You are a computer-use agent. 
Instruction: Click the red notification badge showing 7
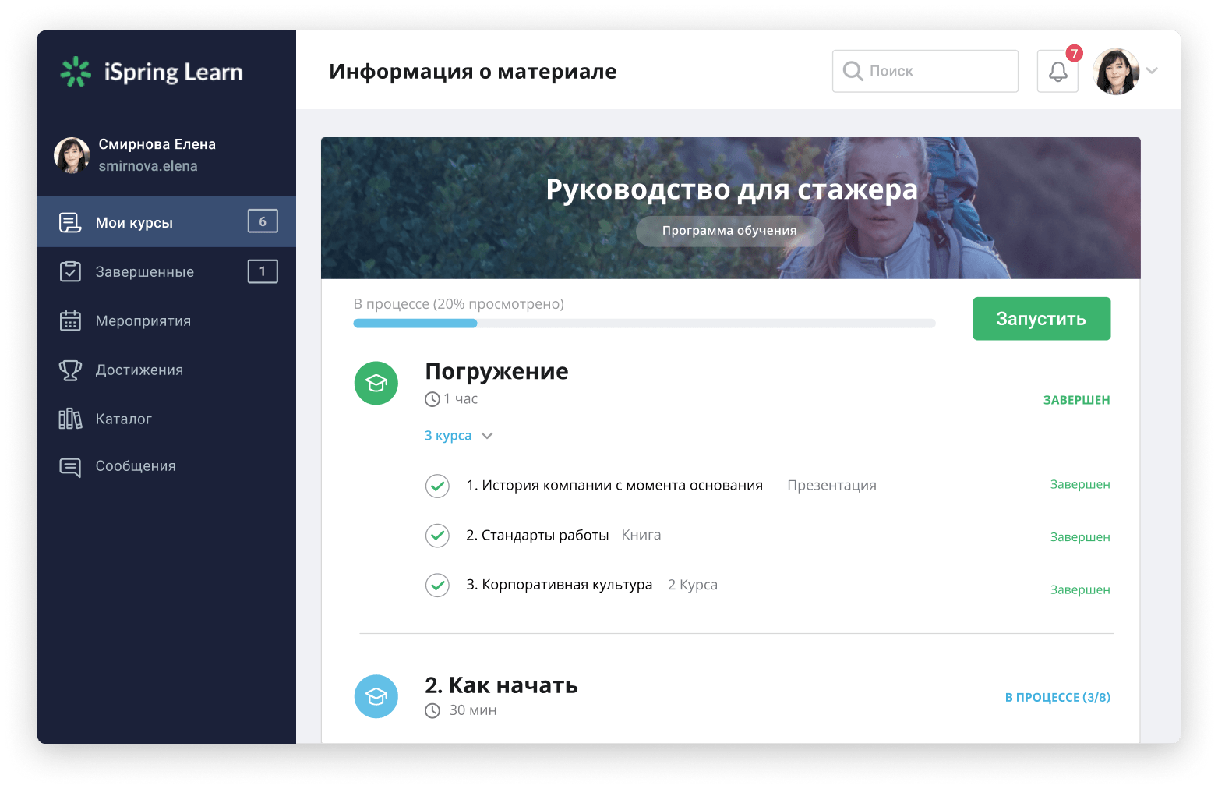pos(1075,53)
